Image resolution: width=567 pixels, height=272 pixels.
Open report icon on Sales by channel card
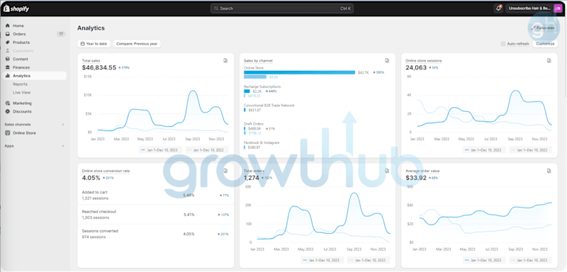pos(387,61)
